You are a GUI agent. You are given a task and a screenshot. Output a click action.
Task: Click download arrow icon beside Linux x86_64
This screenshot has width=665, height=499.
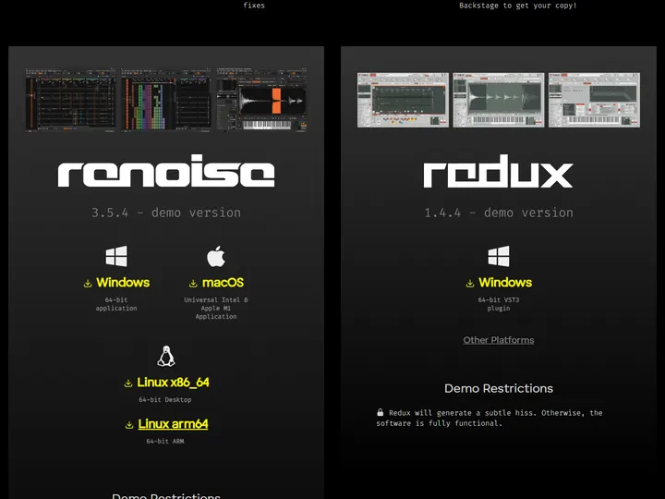[128, 383]
